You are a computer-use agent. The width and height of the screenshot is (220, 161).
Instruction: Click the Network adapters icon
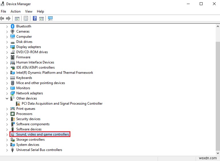pyautogui.click(x=13, y=93)
